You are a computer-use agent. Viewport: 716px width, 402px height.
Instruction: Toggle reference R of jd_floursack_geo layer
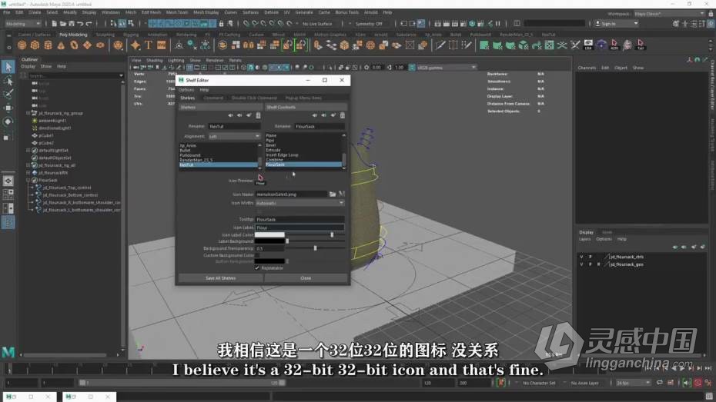[x=598, y=264]
